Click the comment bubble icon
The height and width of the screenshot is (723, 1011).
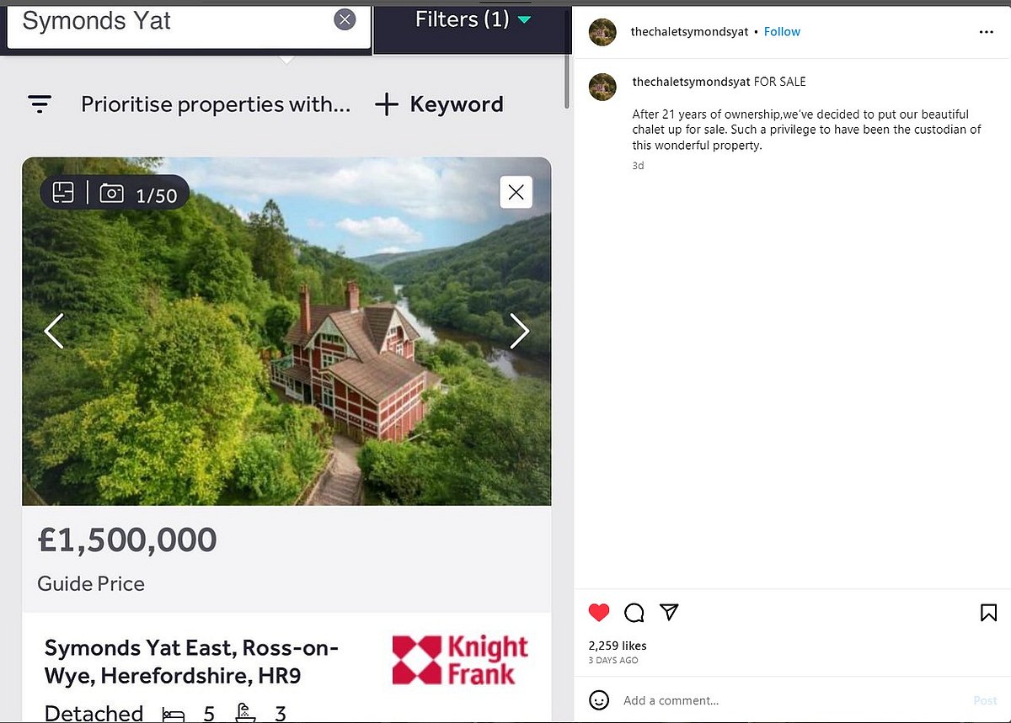click(634, 613)
